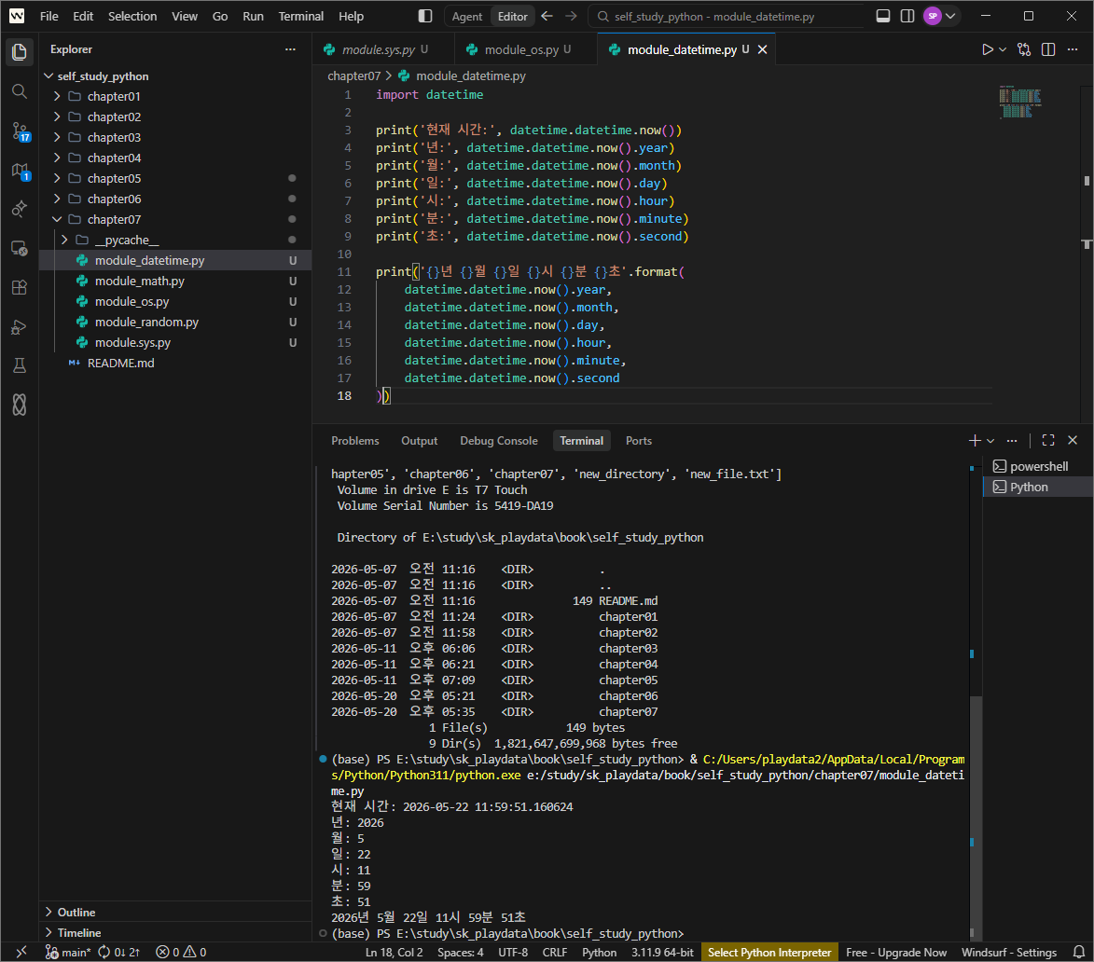
Task: Switch to the Problems panel tab
Action: pyautogui.click(x=355, y=441)
